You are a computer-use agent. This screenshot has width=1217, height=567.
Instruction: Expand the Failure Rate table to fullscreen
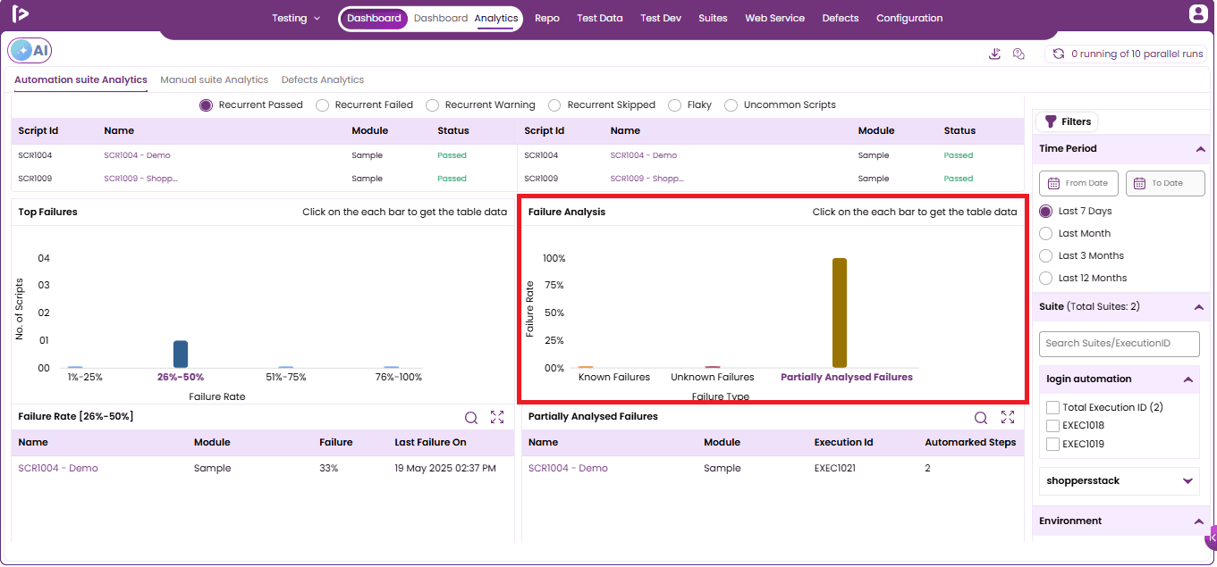[x=498, y=417]
